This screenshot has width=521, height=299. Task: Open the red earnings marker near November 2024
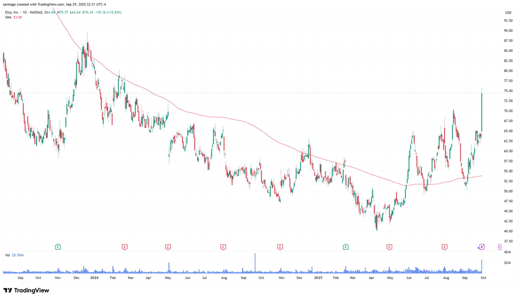pyautogui.click(x=280, y=247)
